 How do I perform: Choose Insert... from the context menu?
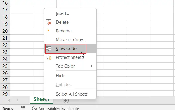[x=70, y=13]
